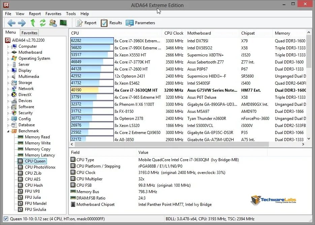The image size is (315, 225).
Task: Expand the Database tree node
Action: pyautogui.click(x=8, y=125)
